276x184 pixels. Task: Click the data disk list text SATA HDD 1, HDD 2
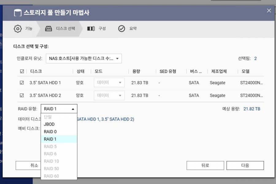coord(105,119)
